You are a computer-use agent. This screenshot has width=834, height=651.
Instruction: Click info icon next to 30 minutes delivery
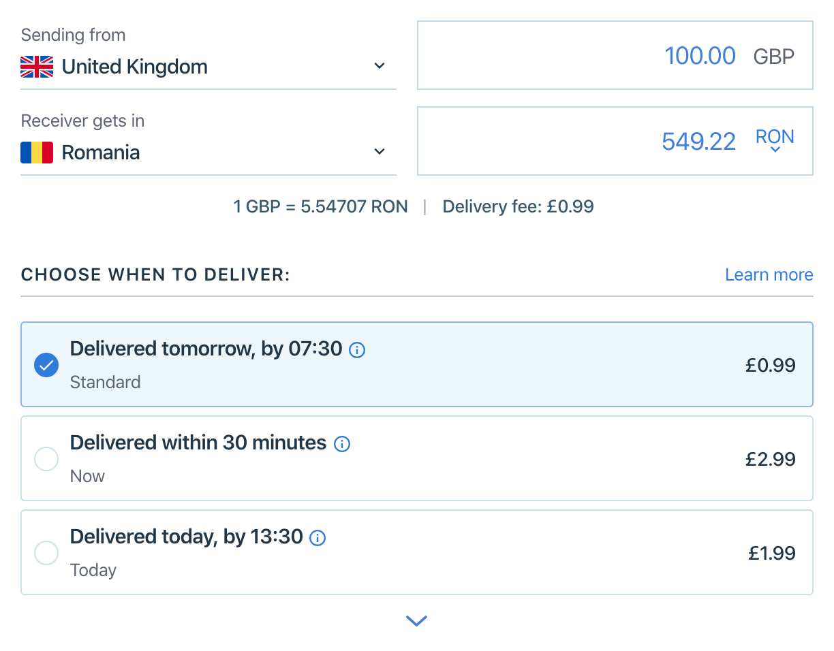pyautogui.click(x=342, y=444)
